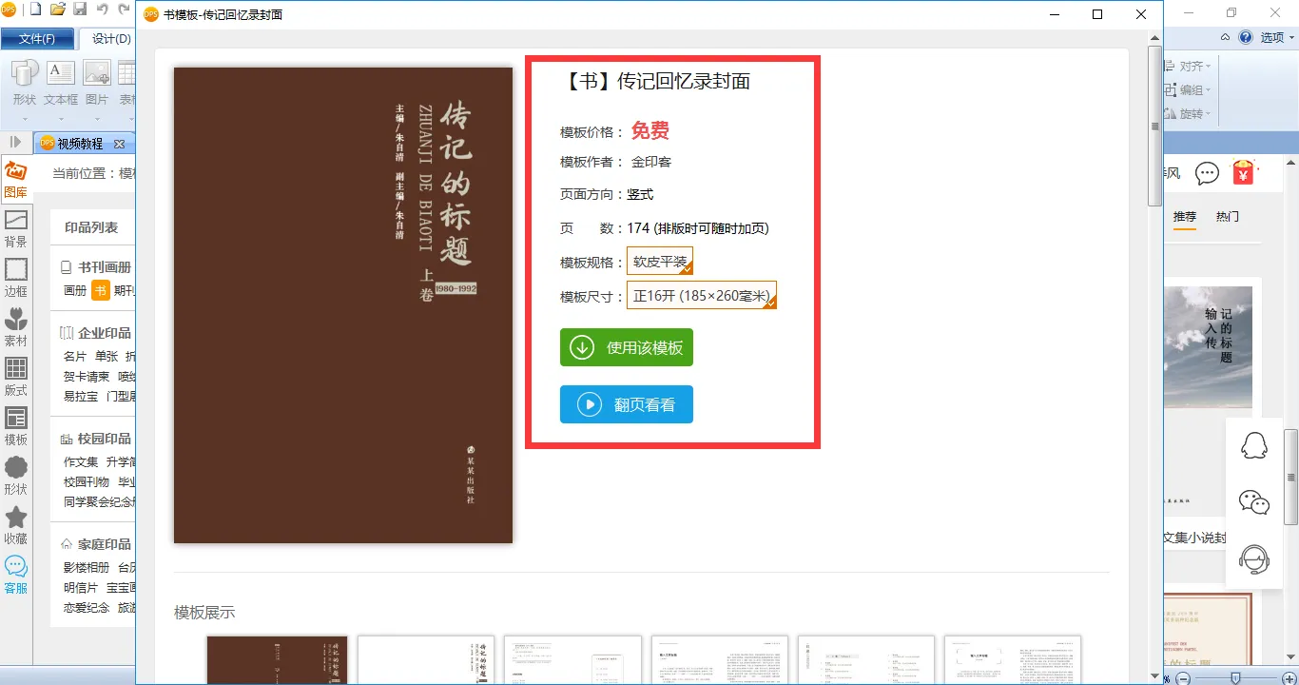
Task: Open the 背景 background sidebar panel
Action: [x=15, y=228]
